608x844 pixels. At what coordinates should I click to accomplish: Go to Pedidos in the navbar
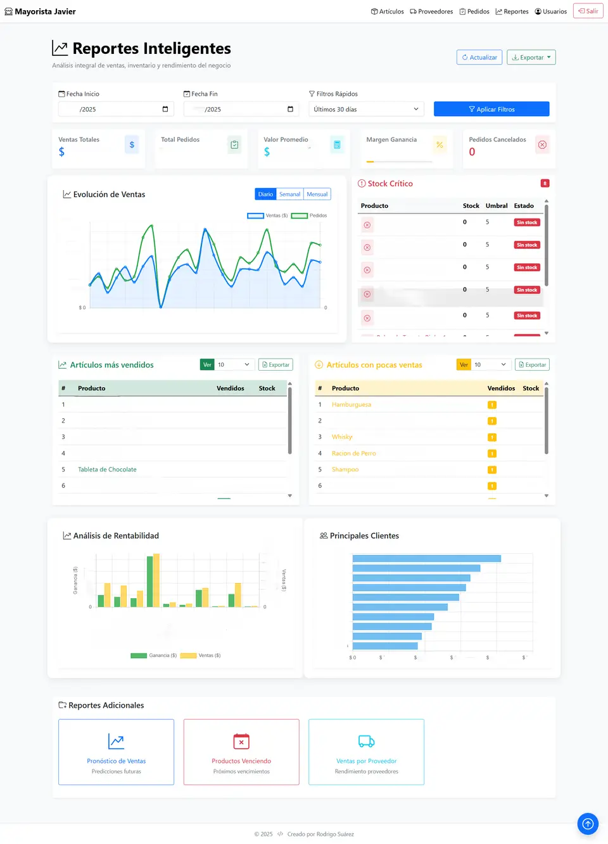point(474,11)
